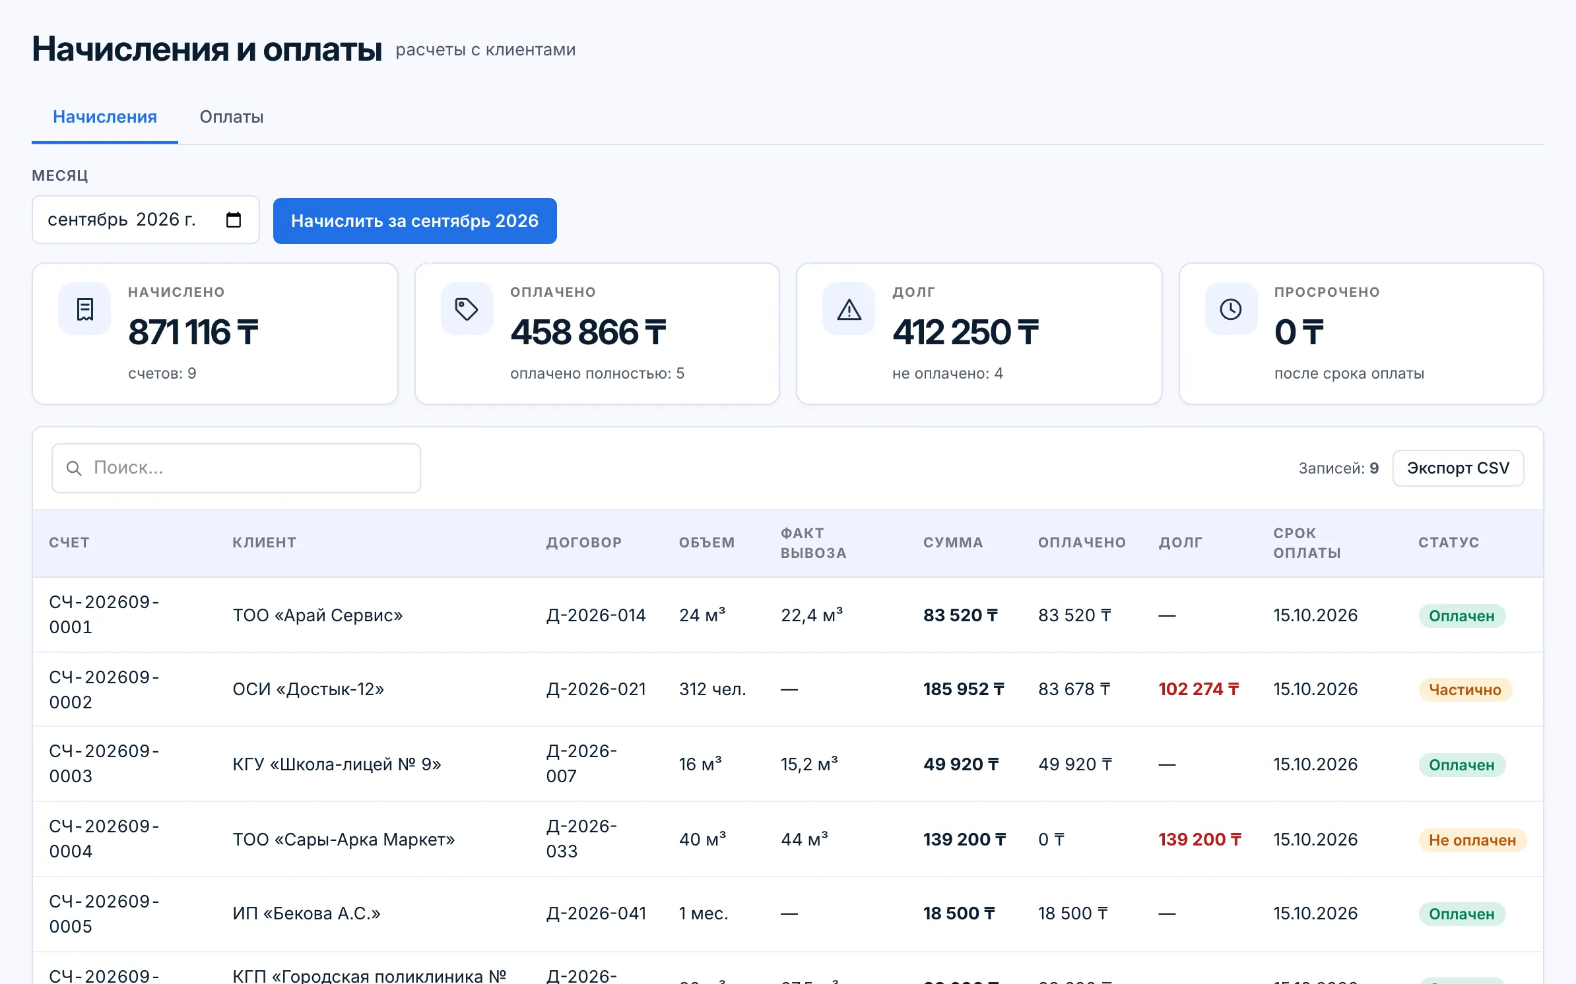Open the Оплаты tab
Viewport: 1576px width, 984px height.
pyautogui.click(x=232, y=117)
